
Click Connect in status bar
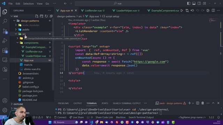60,117
